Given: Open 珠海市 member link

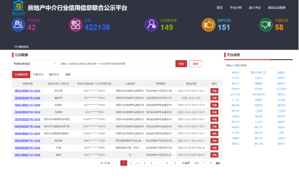Looking at the screenshot, I should pyautogui.click(x=236, y=127).
